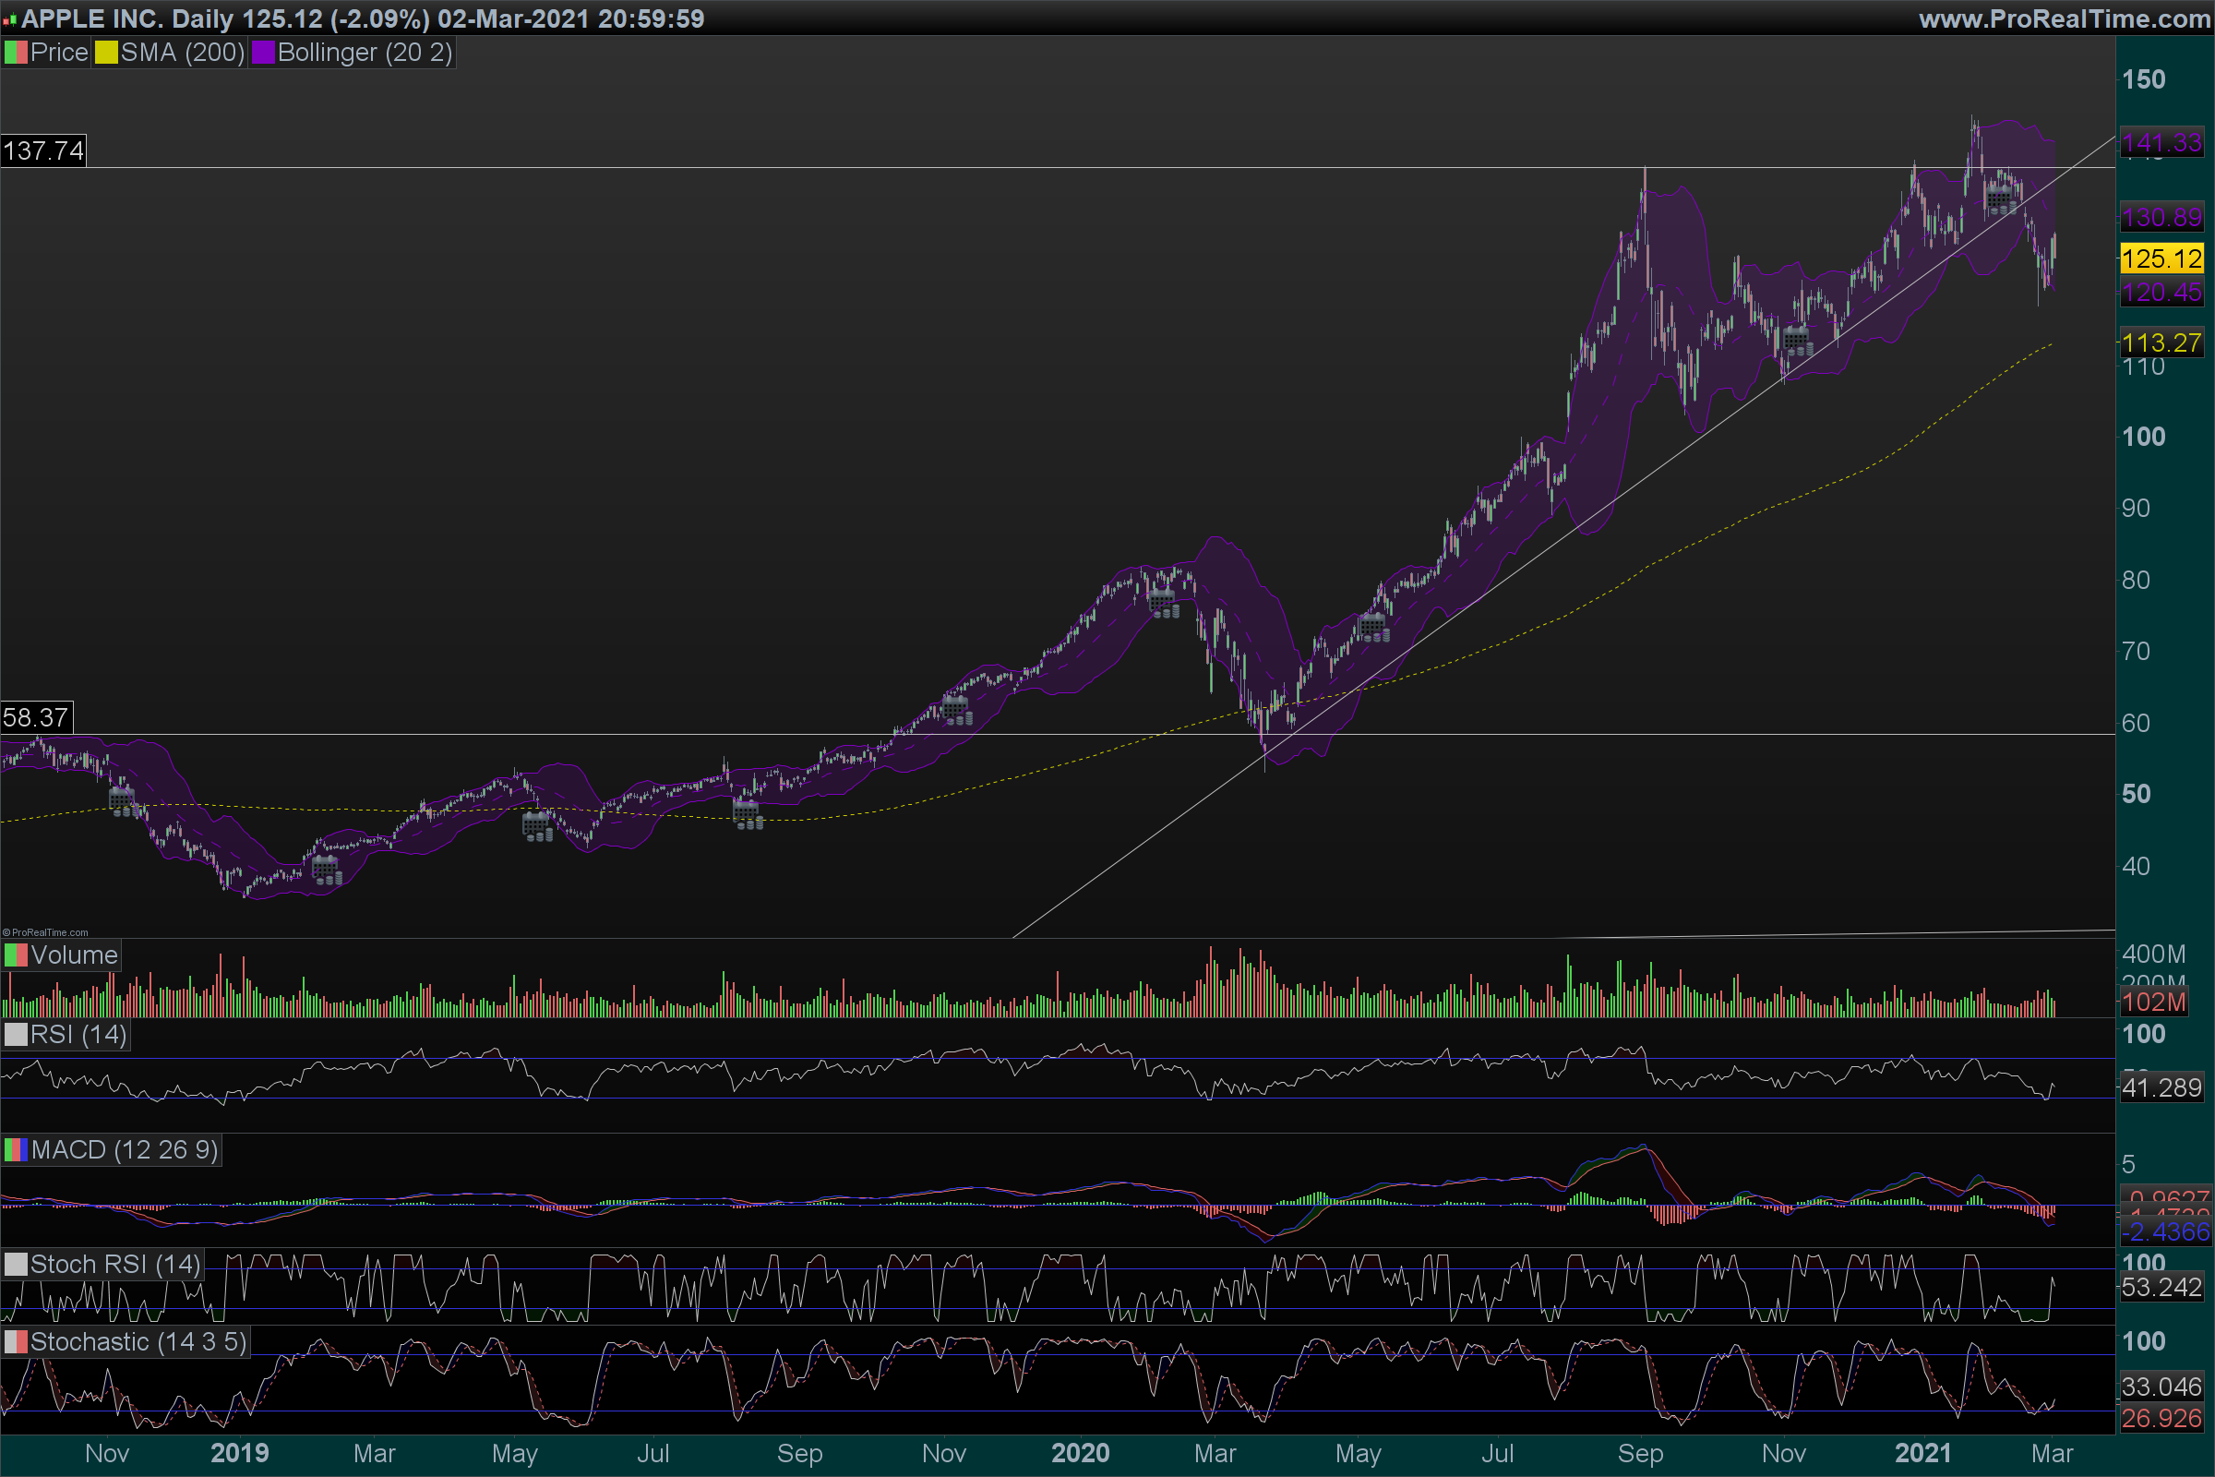Click the 58.37 support line label

[x=36, y=718]
